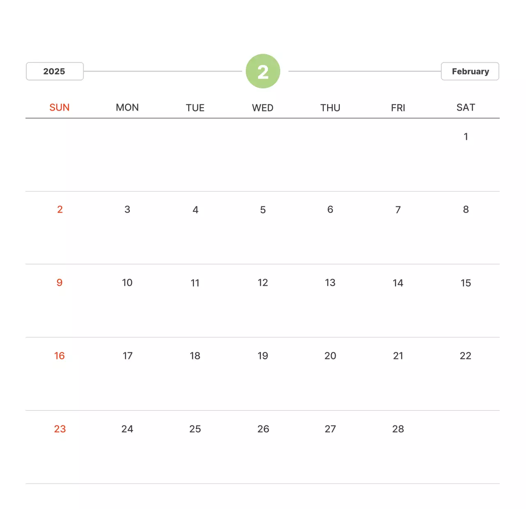
Task: Select the WED column header
Action: [263, 108]
